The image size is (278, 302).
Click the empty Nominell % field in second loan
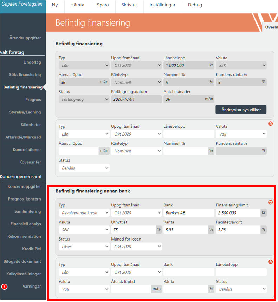pos(186,151)
